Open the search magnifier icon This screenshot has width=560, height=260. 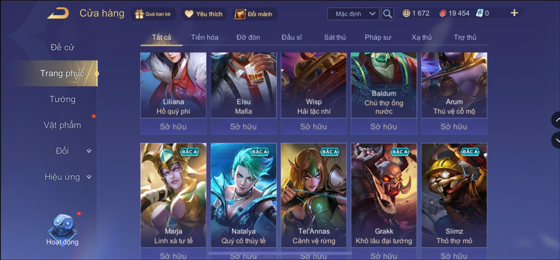point(387,14)
